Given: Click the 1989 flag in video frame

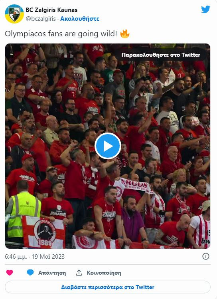Looking at the screenshot, I should tap(43, 232).
